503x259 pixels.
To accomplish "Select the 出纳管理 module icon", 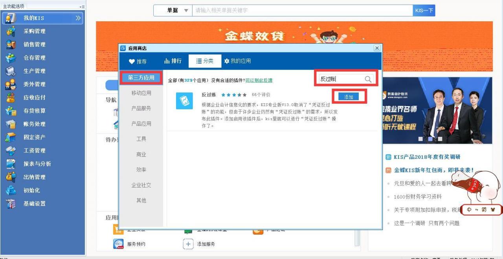I will coord(10,177).
